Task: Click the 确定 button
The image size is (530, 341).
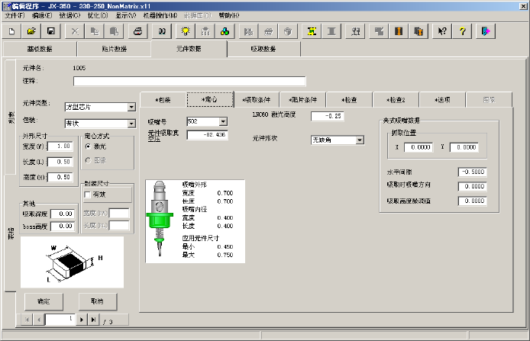Action: tap(44, 300)
